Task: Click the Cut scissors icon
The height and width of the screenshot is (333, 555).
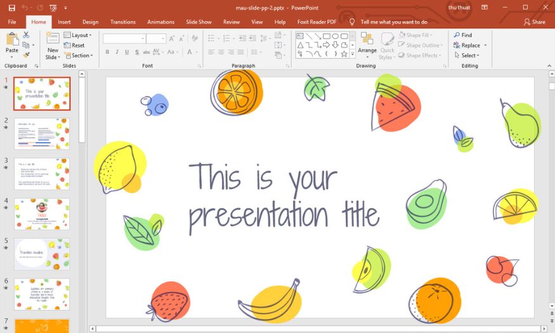Action: [x=27, y=35]
